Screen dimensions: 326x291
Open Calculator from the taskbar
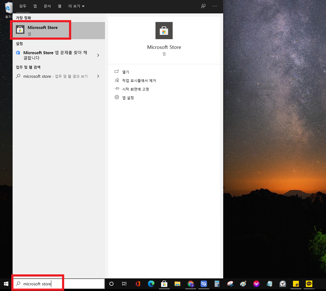(217, 284)
